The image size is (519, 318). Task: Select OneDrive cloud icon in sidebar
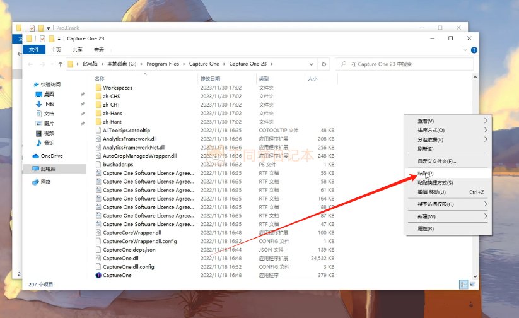coord(36,156)
